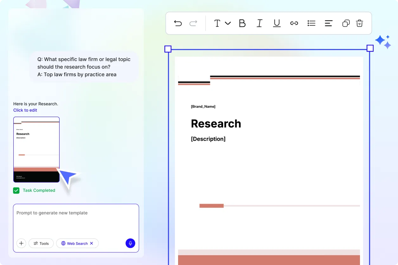Image resolution: width=398 pixels, height=265 pixels.
Task: Open text alignment options
Action: point(329,23)
